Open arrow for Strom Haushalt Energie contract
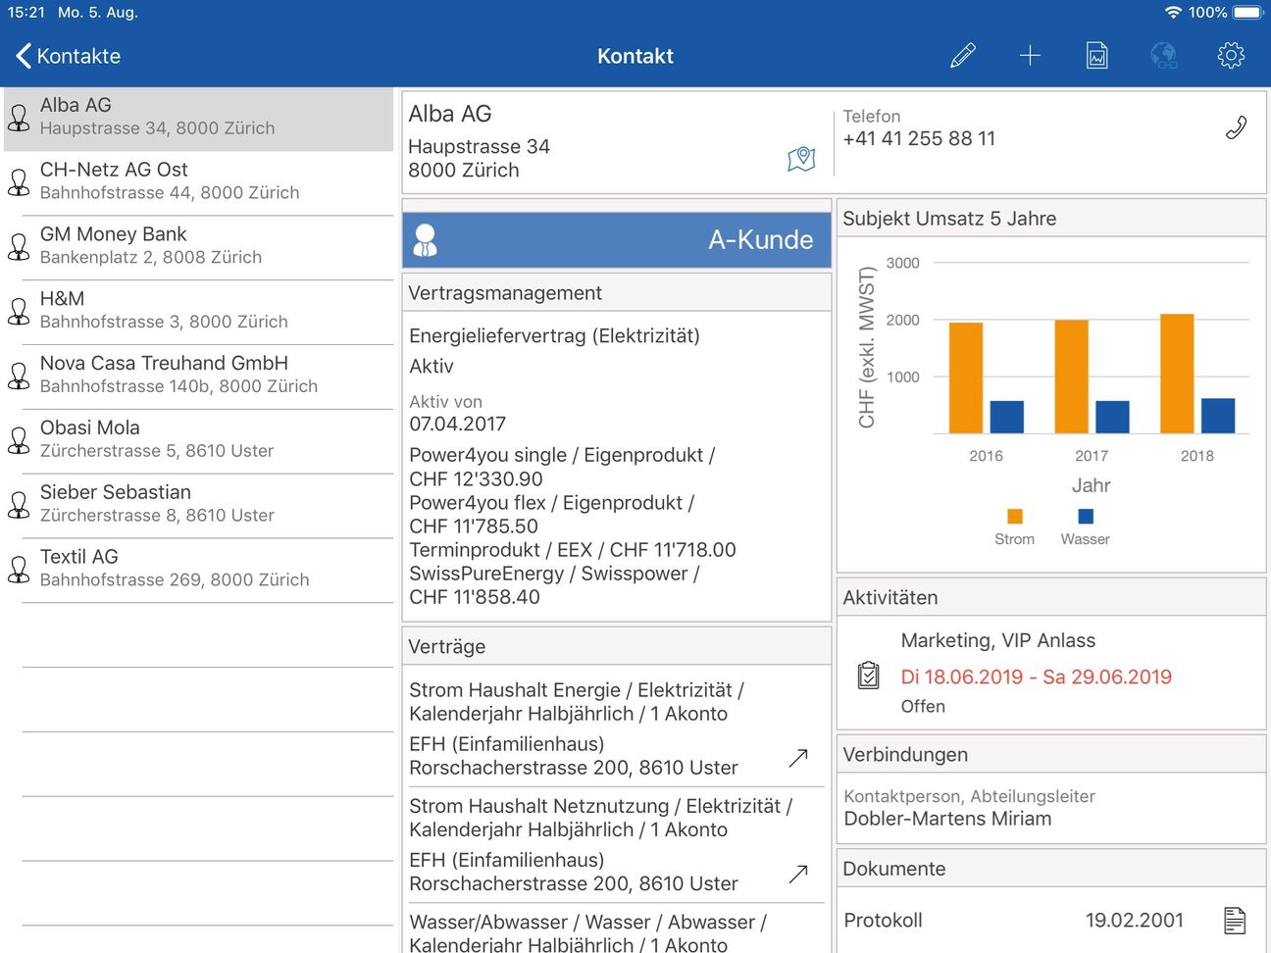The width and height of the screenshot is (1271, 953). pos(798,757)
